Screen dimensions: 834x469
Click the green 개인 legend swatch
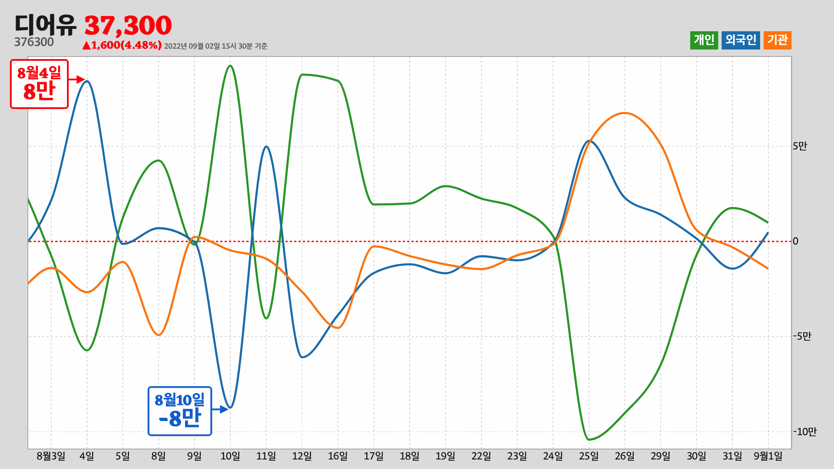click(x=704, y=40)
